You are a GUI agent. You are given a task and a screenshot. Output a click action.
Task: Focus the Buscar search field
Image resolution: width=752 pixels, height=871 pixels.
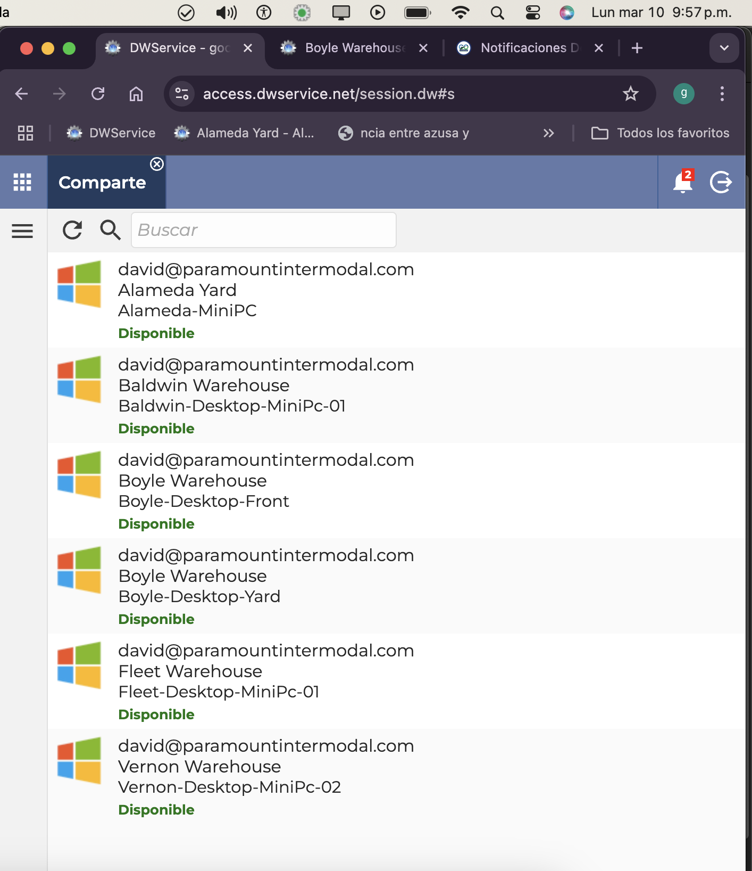[264, 230]
